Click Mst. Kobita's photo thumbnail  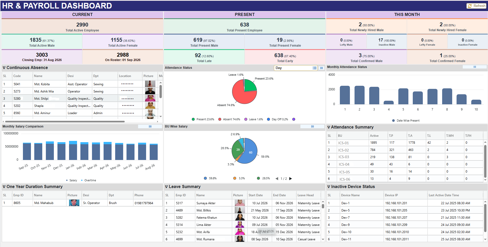(x=150, y=84)
